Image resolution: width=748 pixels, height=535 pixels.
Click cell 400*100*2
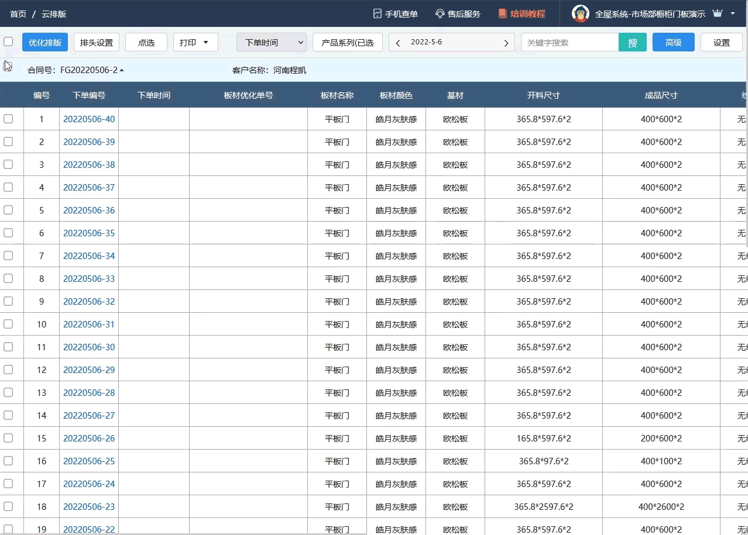[x=661, y=461]
